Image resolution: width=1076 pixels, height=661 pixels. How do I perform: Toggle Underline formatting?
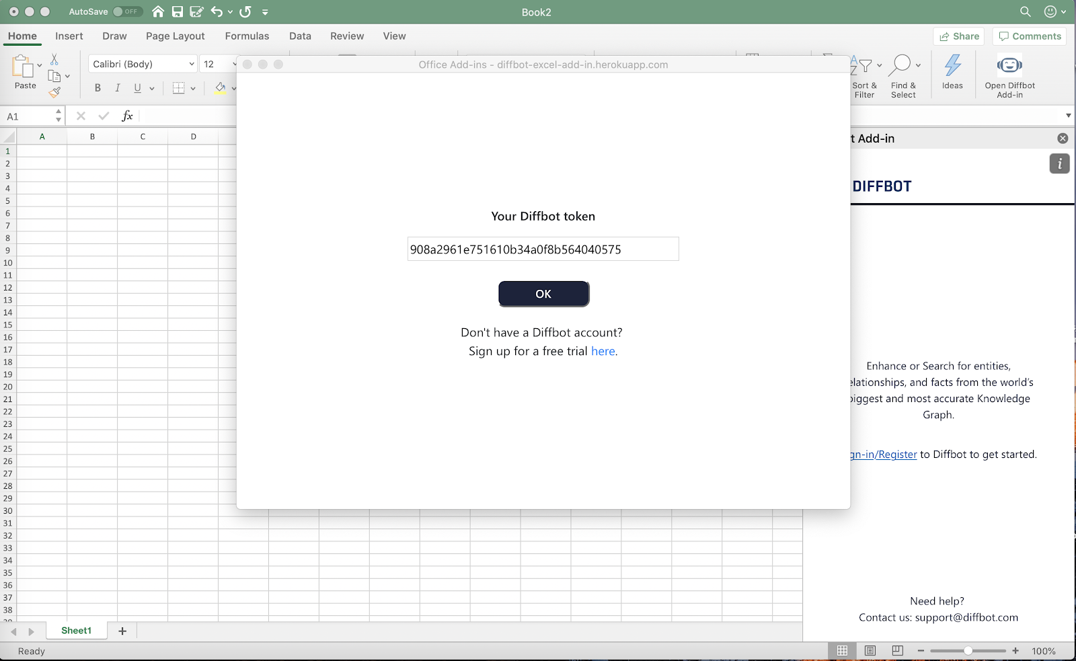click(x=137, y=88)
